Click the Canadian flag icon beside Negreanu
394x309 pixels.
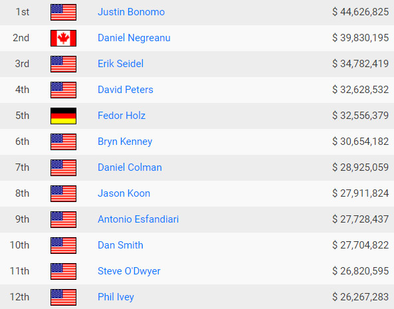pyautogui.click(x=63, y=38)
